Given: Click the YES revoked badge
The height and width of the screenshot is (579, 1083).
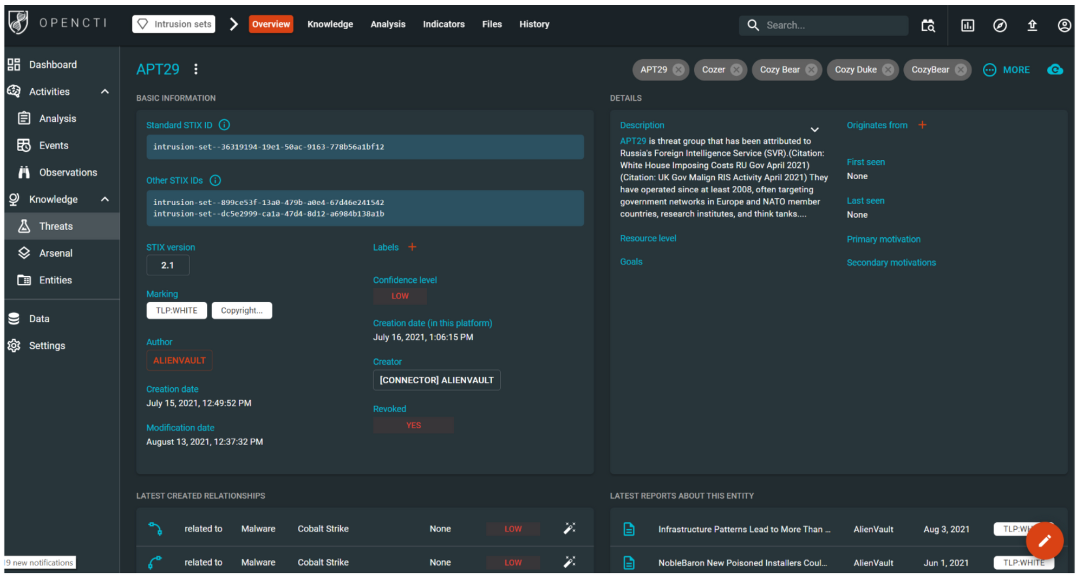Looking at the screenshot, I should tap(413, 425).
